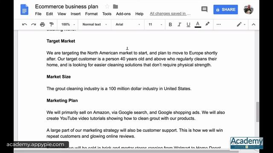Click the words 'North American market'
This screenshot has width=273, height=153.
110,53
